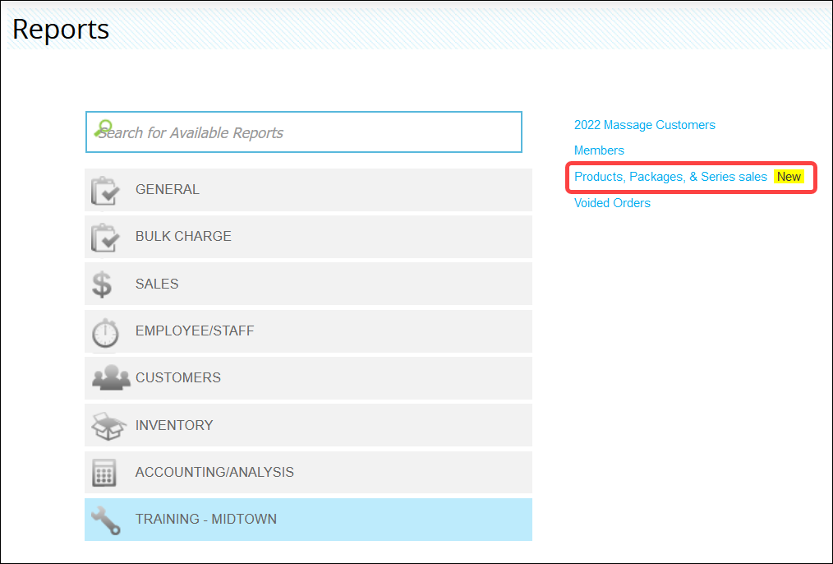Click the calculator Accounting/Analysis icon
Screen dimensions: 833x564
(104, 473)
